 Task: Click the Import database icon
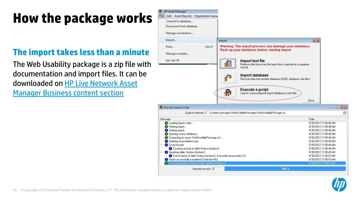228,78
